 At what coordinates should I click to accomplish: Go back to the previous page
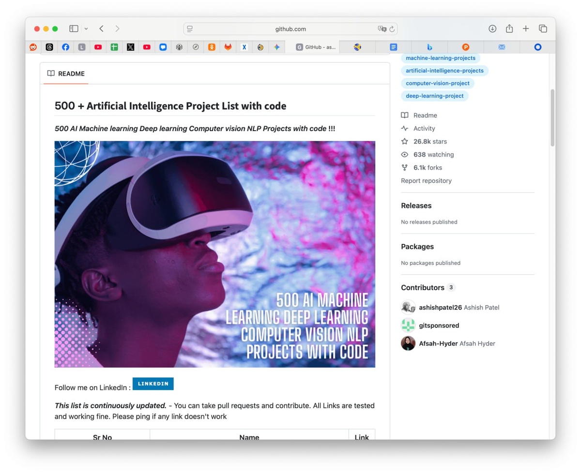click(x=101, y=29)
